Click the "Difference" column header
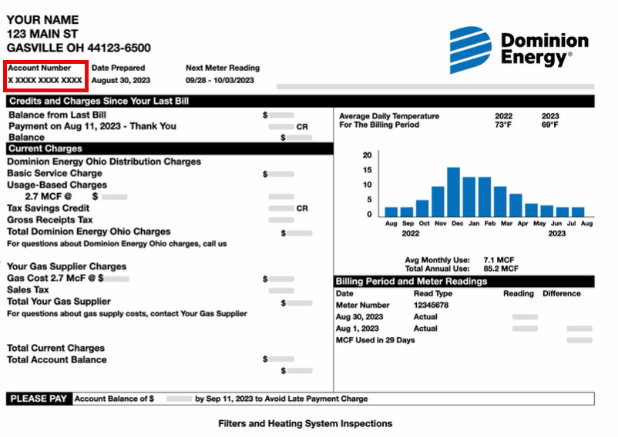This screenshot has width=618, height=437. [x=562, y=293]
